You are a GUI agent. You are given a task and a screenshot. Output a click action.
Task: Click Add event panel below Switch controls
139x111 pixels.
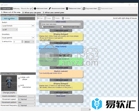coord(61,80)
